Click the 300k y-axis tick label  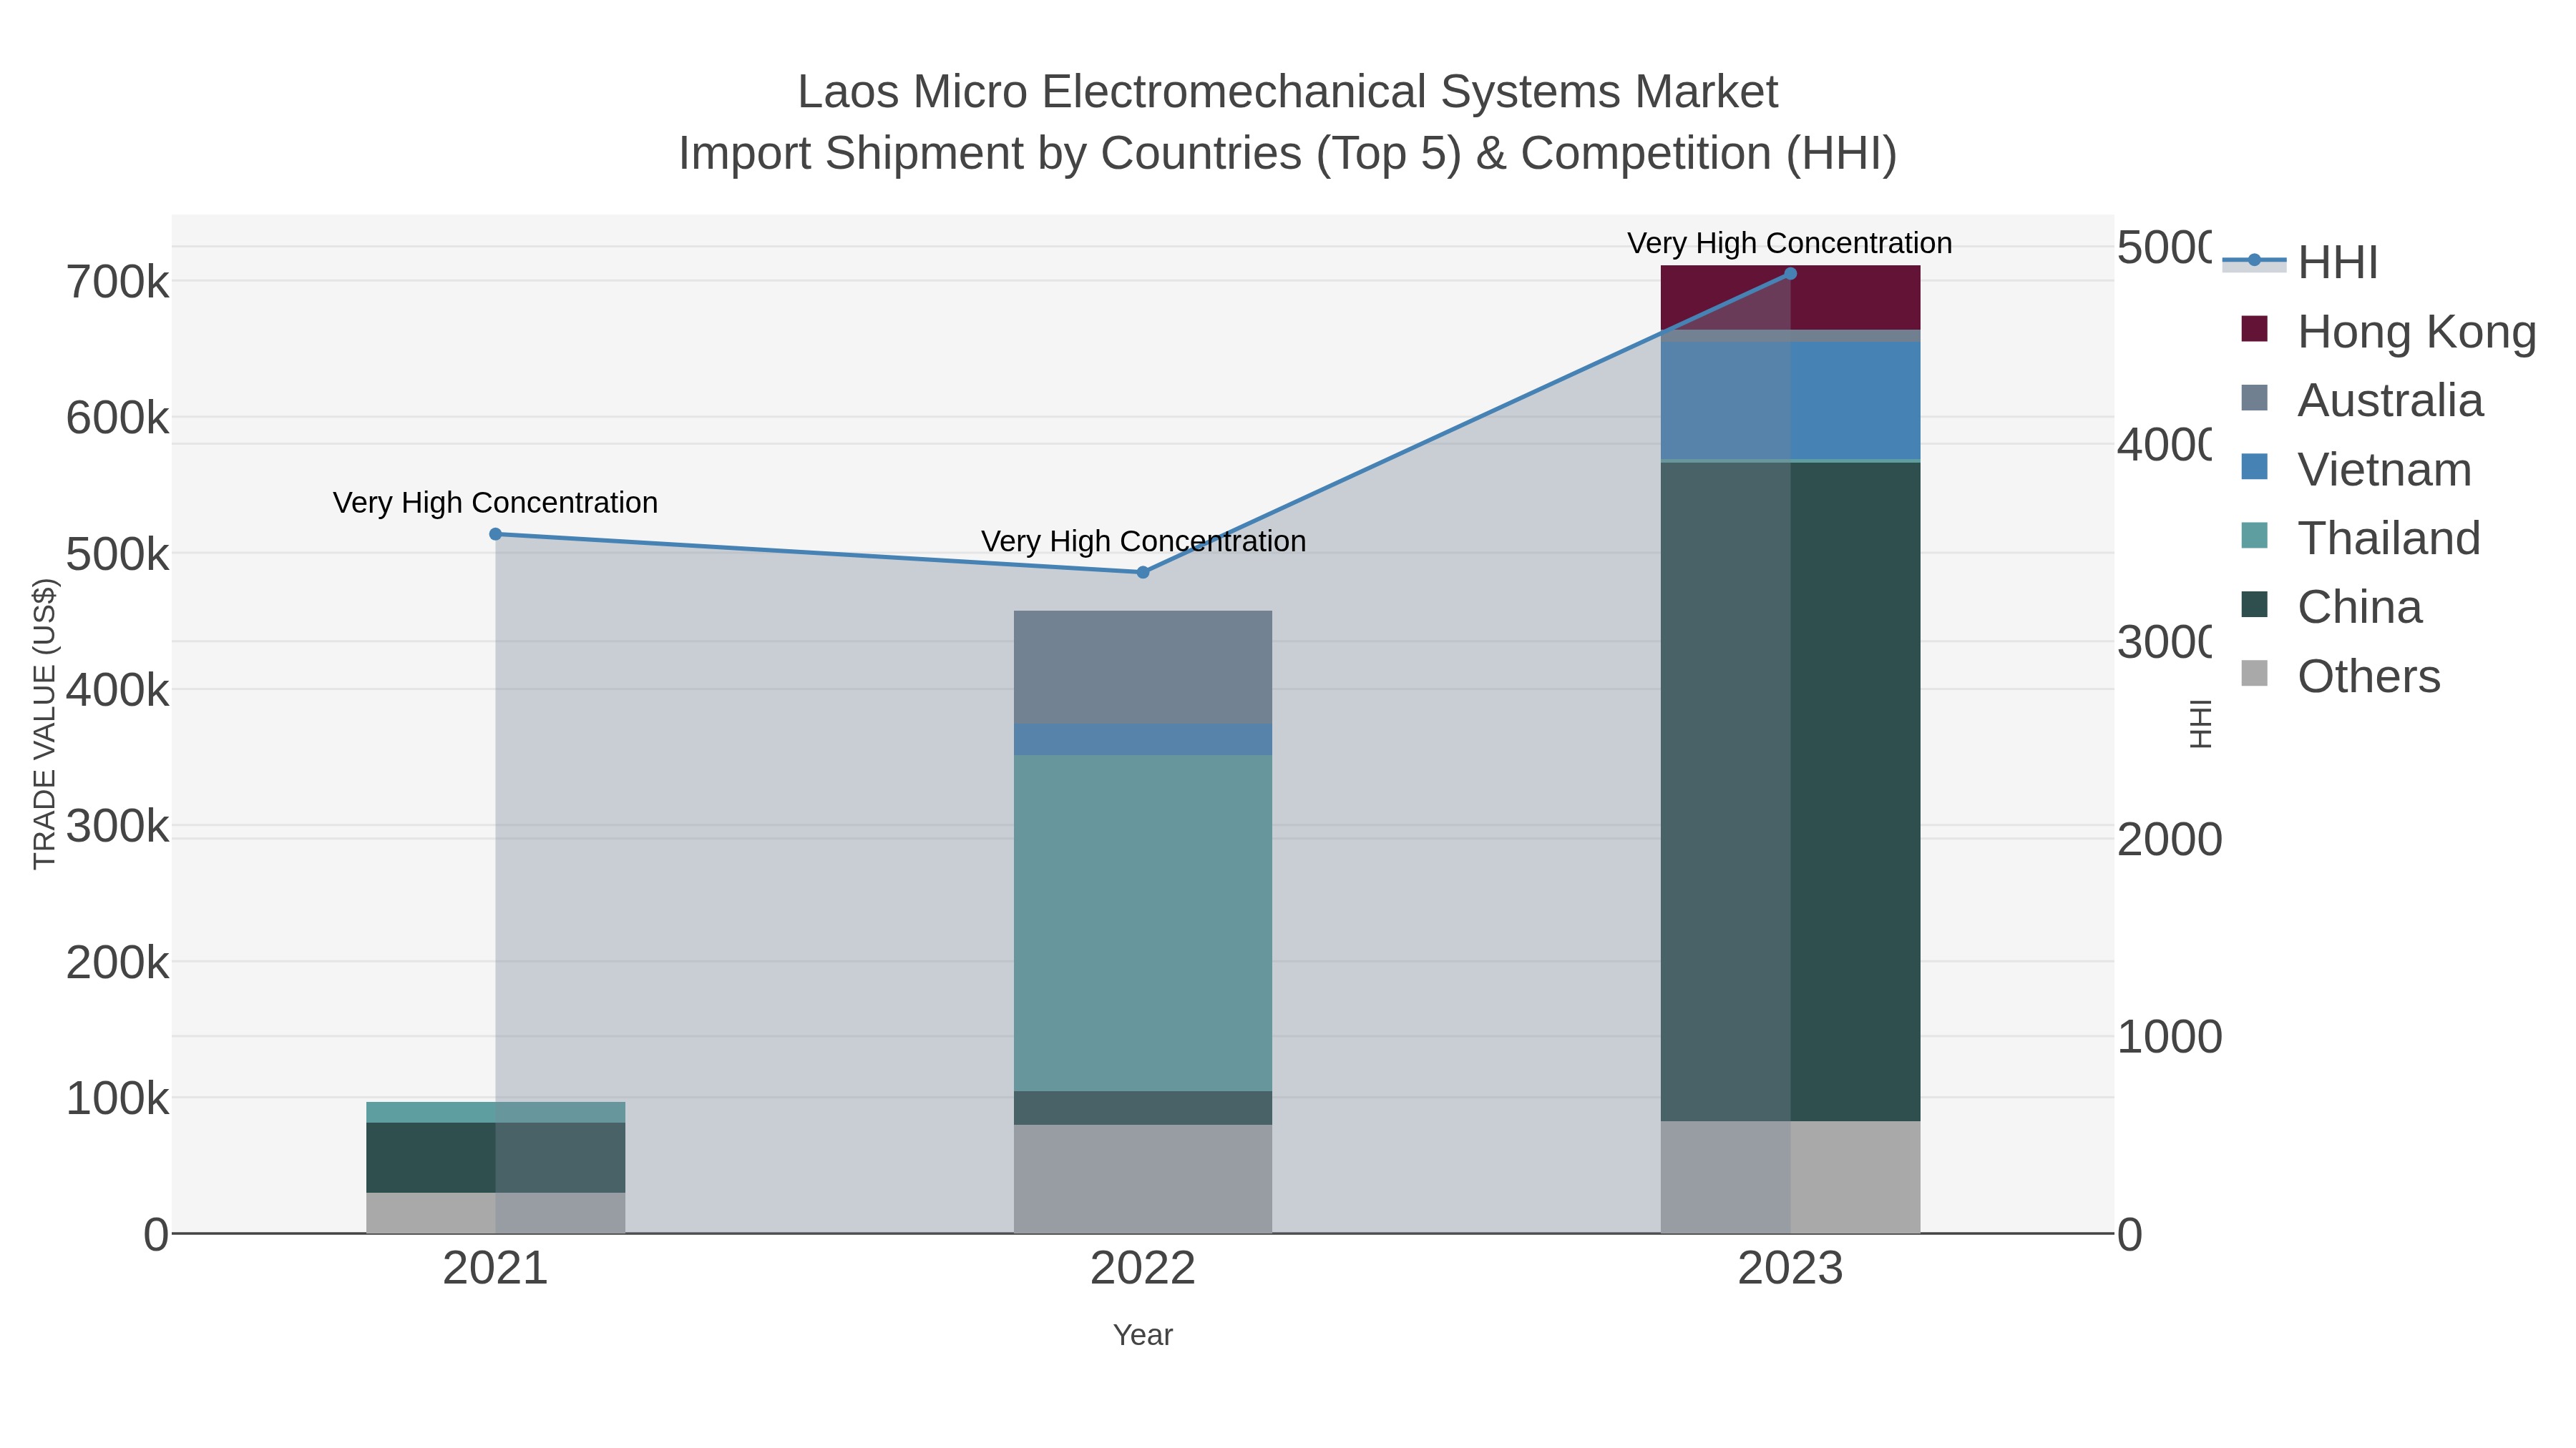pyautogui.click(x=118, y=827)
